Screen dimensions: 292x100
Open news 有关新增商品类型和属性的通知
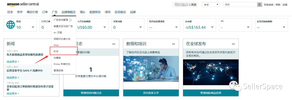tap(25, 55)
